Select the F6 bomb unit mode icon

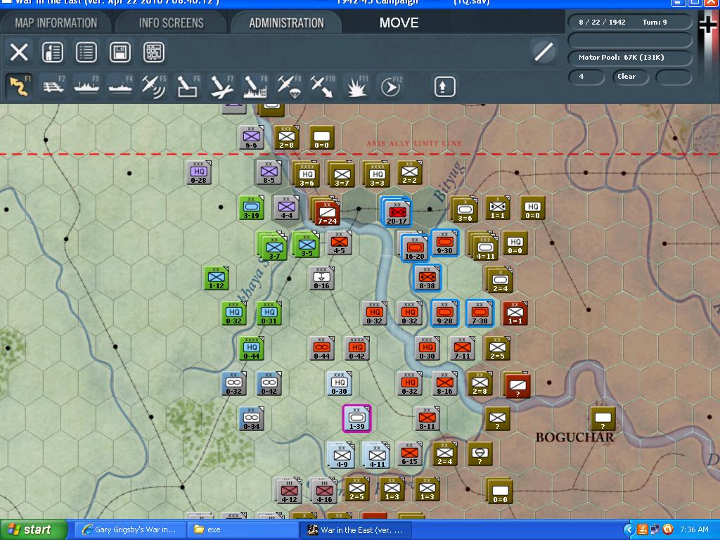pos(188,86)
